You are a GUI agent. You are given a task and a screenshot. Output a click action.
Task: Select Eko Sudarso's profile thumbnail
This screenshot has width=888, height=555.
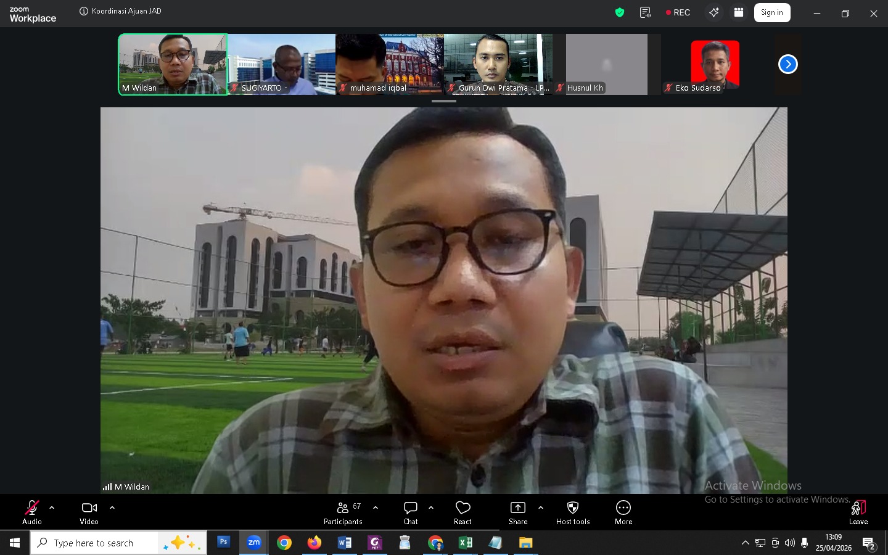pyautogui.click(x=715, y=64)
